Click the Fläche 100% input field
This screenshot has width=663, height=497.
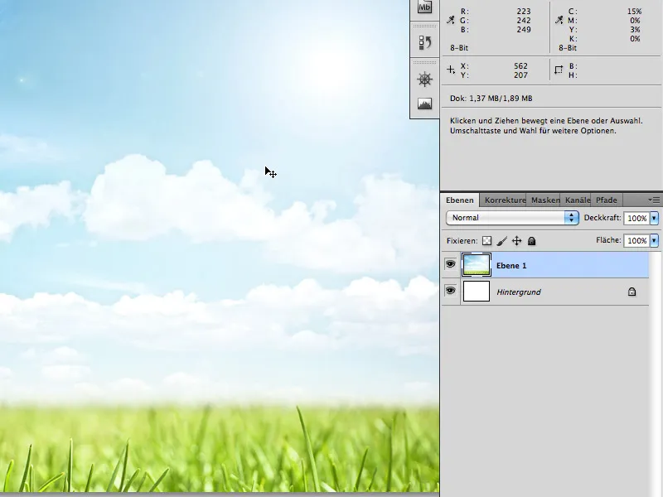636,240
